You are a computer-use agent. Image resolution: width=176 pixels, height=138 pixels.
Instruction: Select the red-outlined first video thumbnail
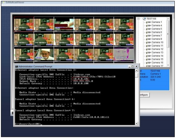24,24
